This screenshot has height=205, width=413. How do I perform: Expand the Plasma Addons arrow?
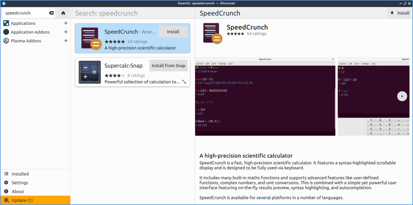[x=65, y=41]
